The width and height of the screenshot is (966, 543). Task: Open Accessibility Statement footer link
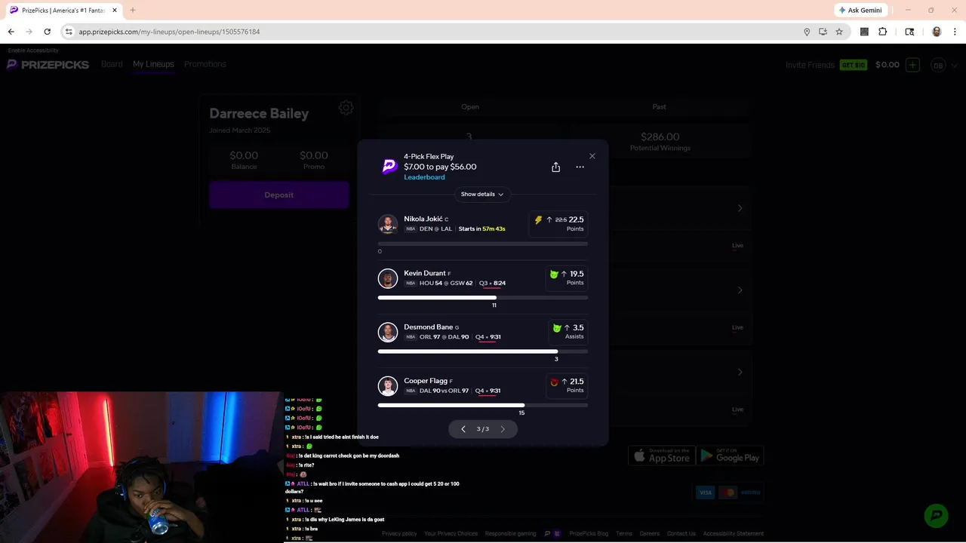click(x=734, y=533)
